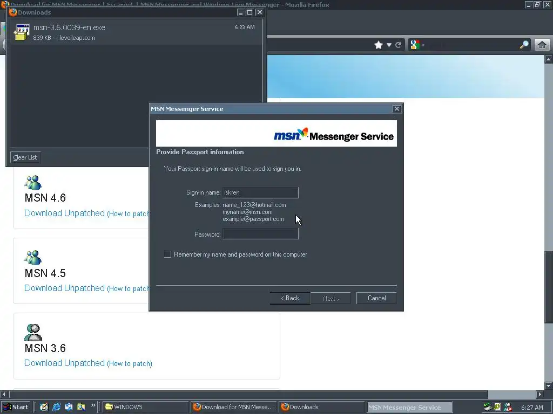Click the middle system tray icon
The image size is (553, 414).
pyautogui.click(x=497, y=408)
